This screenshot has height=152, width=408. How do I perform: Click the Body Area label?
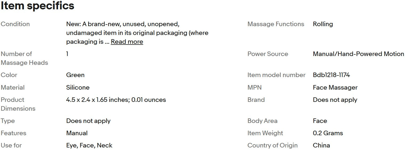pos(262,121)
